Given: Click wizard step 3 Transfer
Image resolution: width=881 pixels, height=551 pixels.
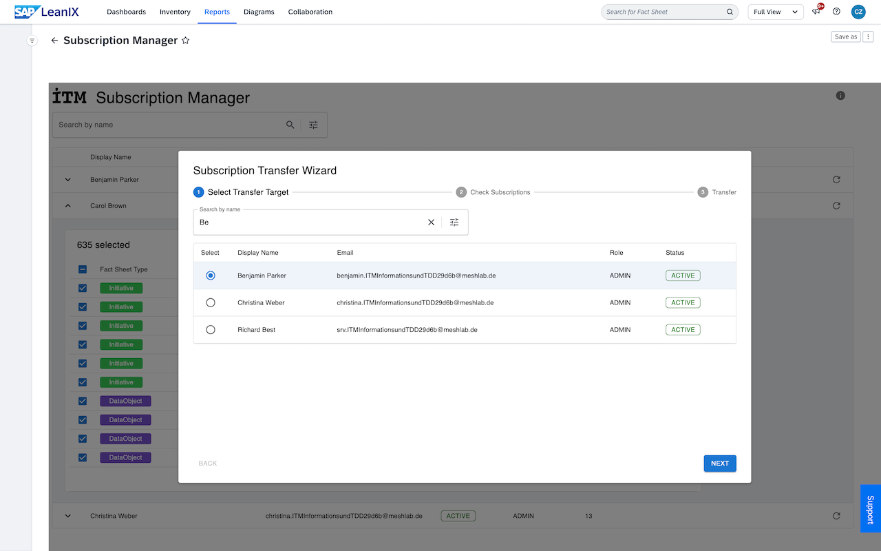Looking at the screenshot, I should coord(717,192).
